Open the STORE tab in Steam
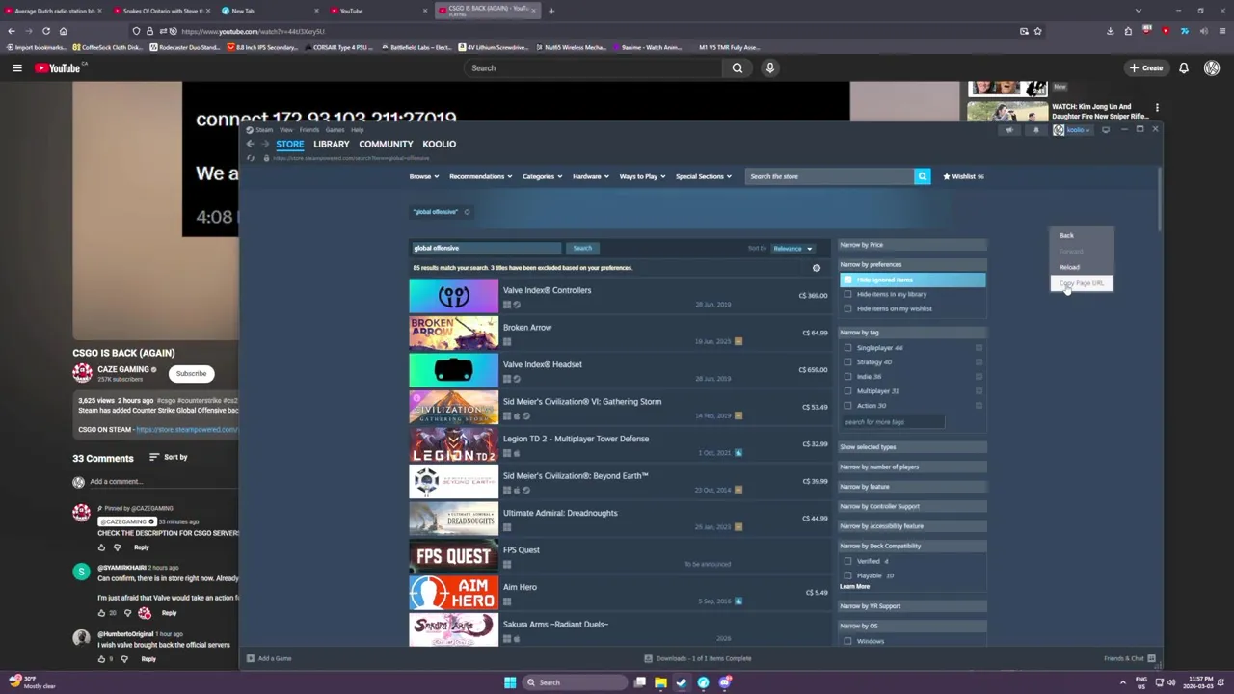The width and height of the screenshot is (1234, 694). tap(289, 144)
